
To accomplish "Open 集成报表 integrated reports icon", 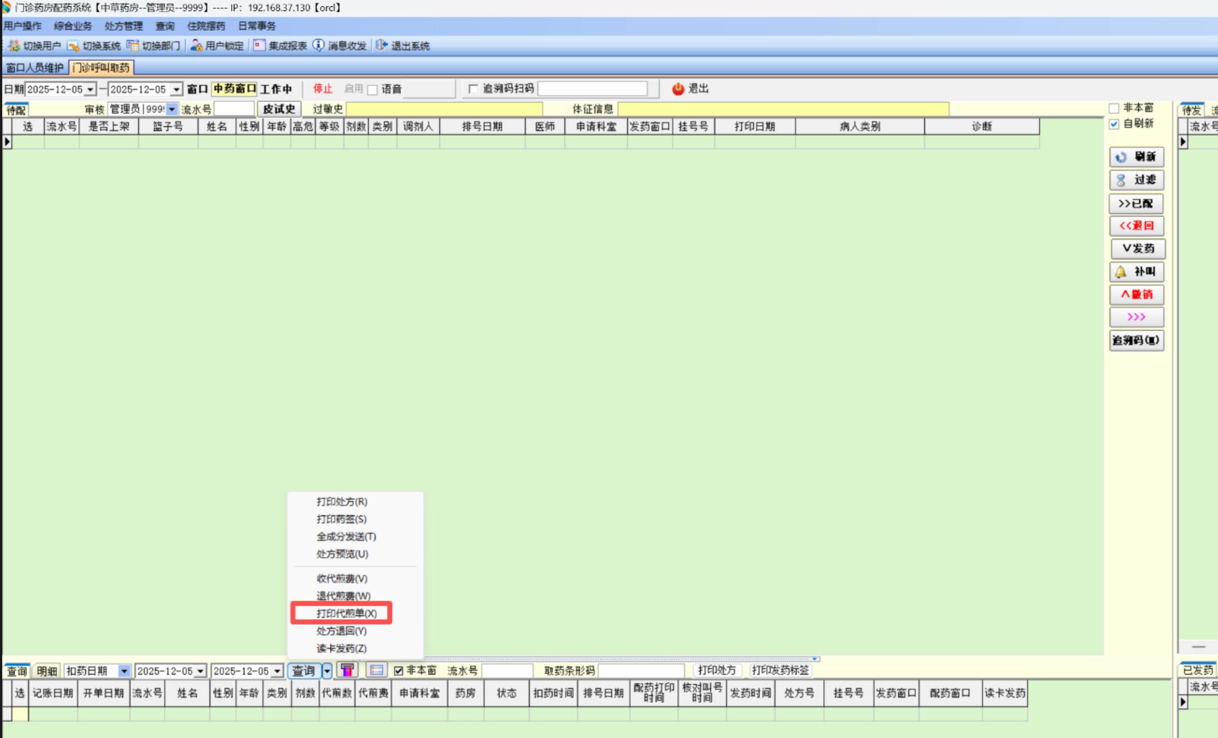I will click(259, 46).
